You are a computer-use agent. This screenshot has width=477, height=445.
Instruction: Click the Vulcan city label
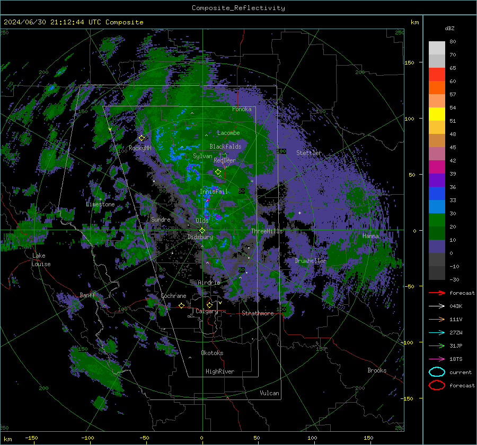click(x=270, y=393)
